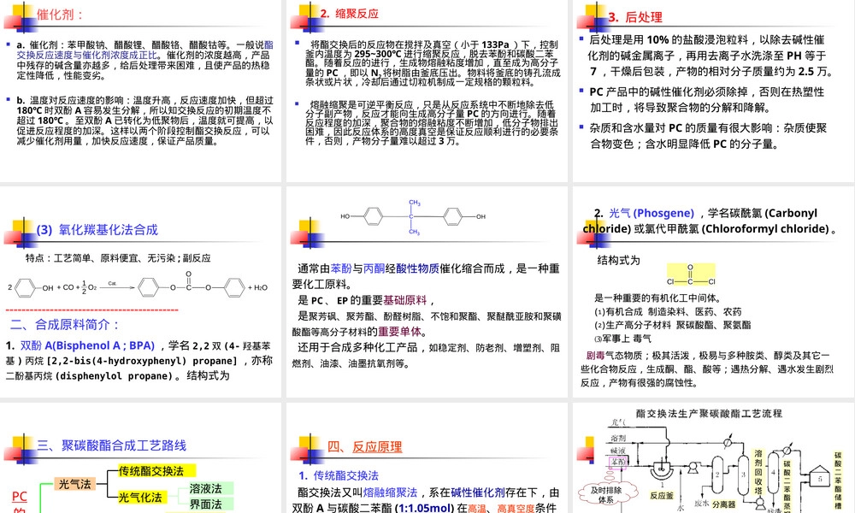Select bullet 'PC 产品中的碱性催化剂必须除掉'

pyautogui.click(x=707, y=99)
